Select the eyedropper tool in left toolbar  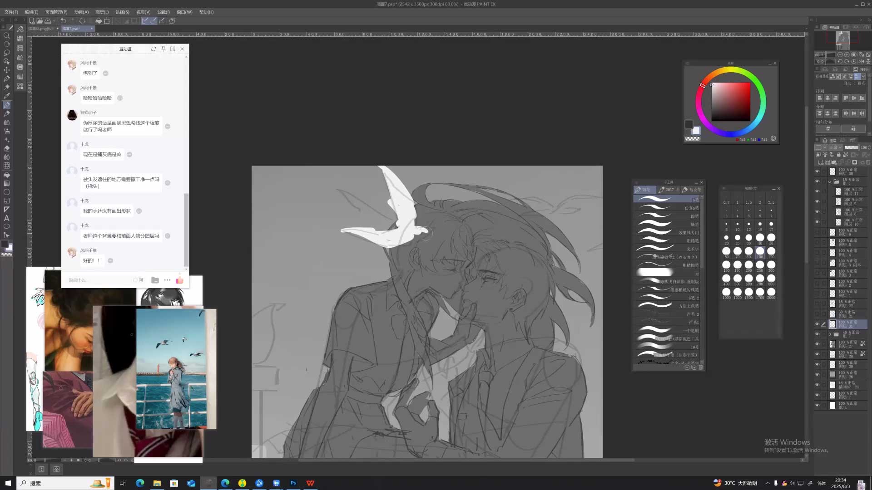(x=7, y=96)
